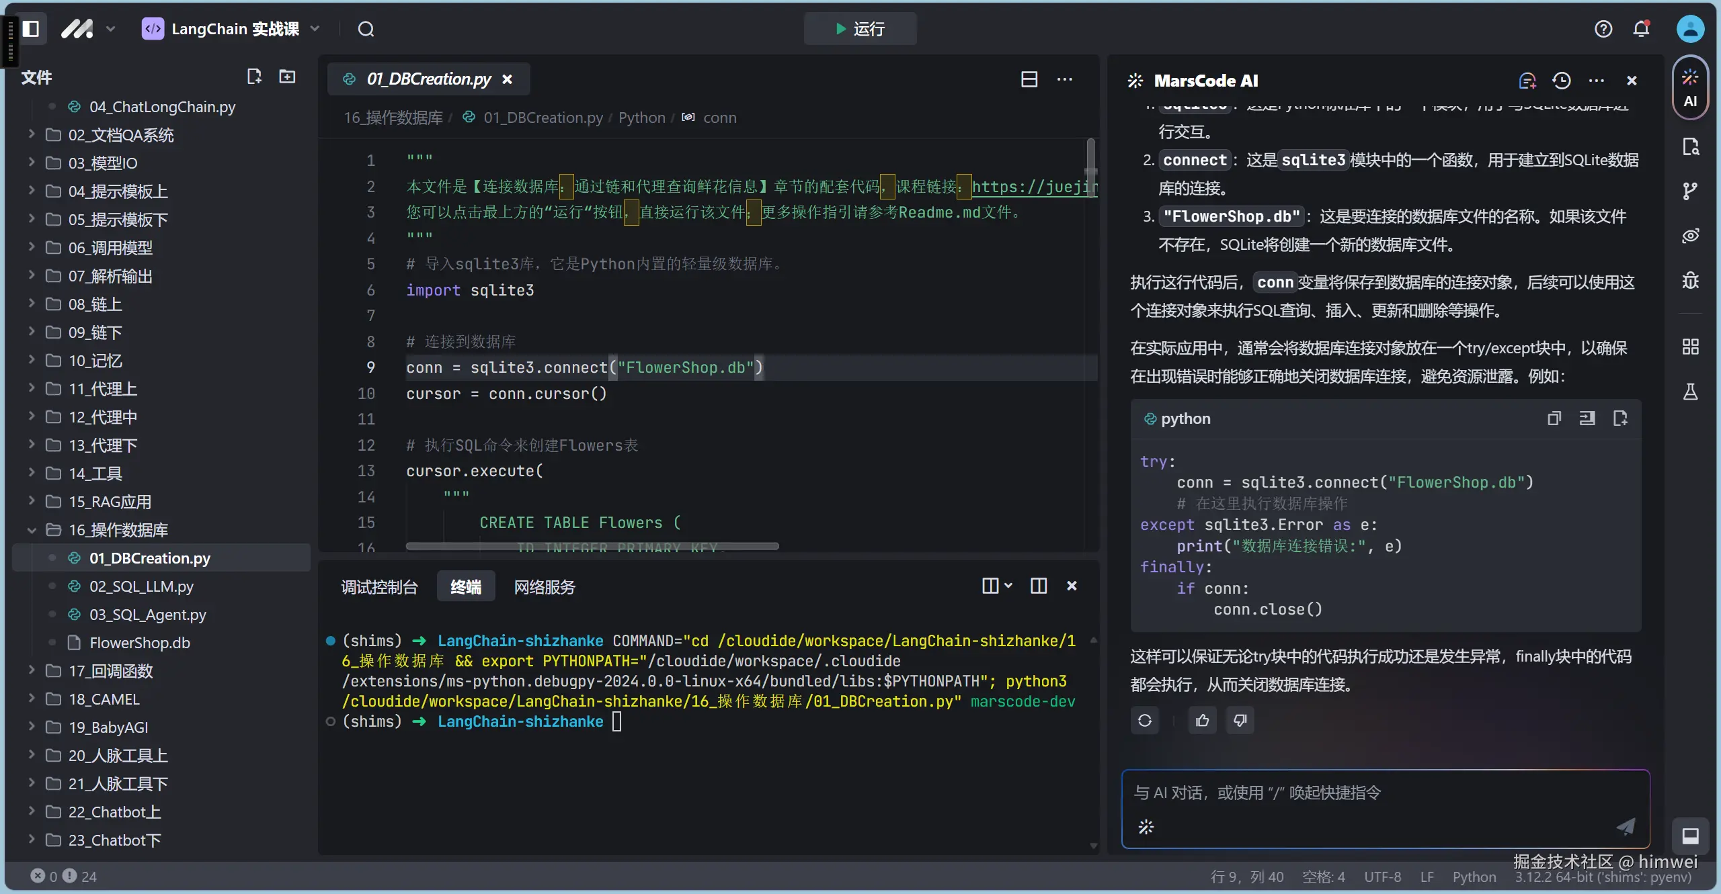1721x894 pixels.
Task: Toggle the AI panel button in right sidebar
Action: pyautogui.click(x=1690, y=88)
